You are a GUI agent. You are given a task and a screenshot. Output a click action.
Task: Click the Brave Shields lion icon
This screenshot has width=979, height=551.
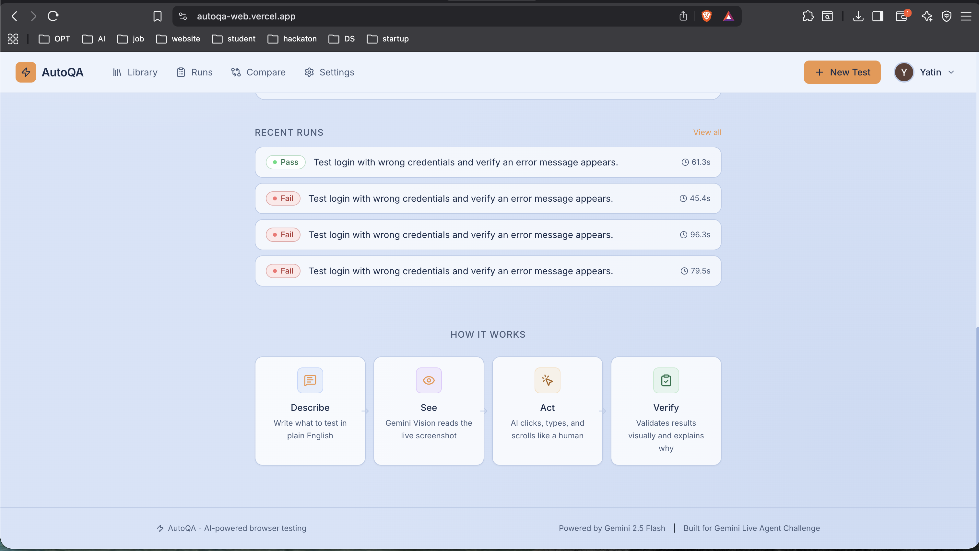point(706,16)
